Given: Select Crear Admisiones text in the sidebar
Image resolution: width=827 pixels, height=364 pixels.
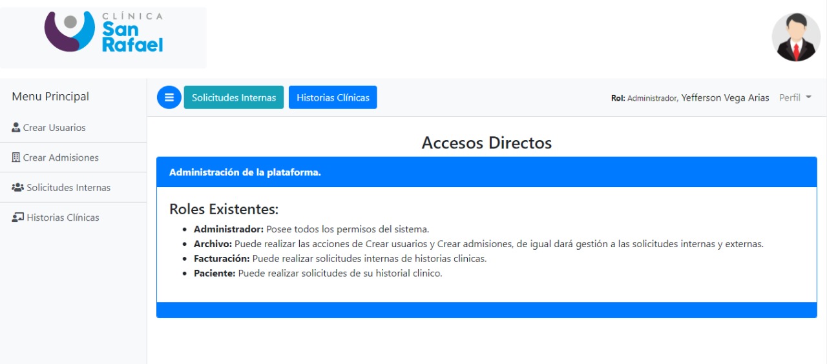Looking at the screenshot, I should coord(61,157).
